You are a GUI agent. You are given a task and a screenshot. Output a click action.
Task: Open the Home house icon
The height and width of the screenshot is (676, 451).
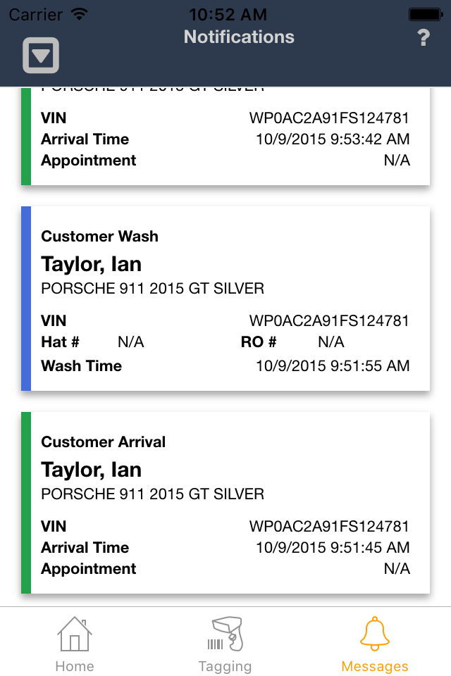[74, 634]
